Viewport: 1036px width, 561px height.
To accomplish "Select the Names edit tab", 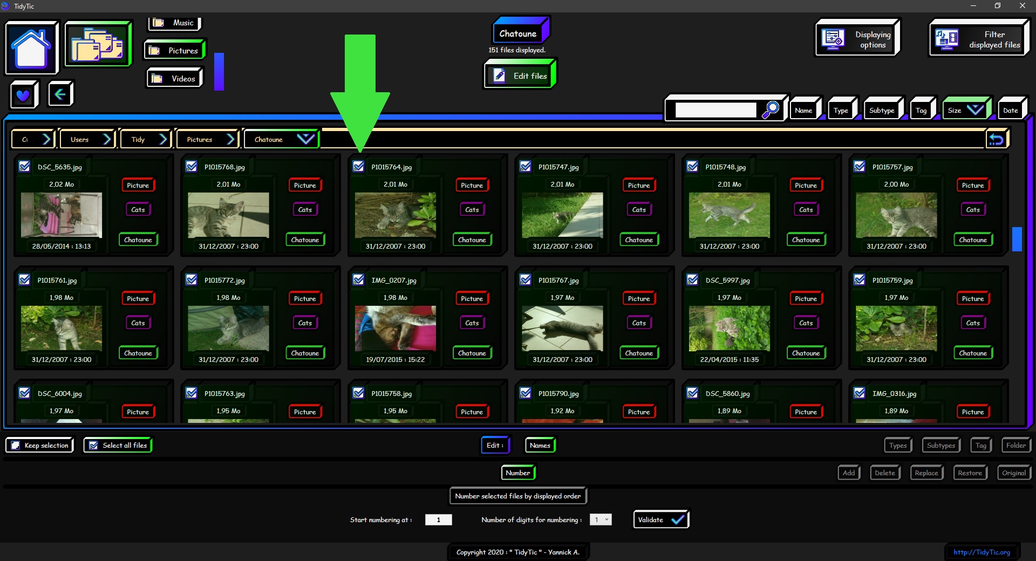I will pyautogui.click(x=540, y=445).
